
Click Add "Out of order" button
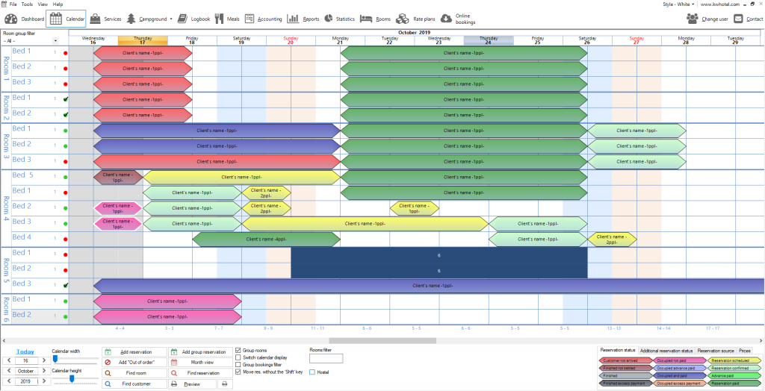coord(134,363)
